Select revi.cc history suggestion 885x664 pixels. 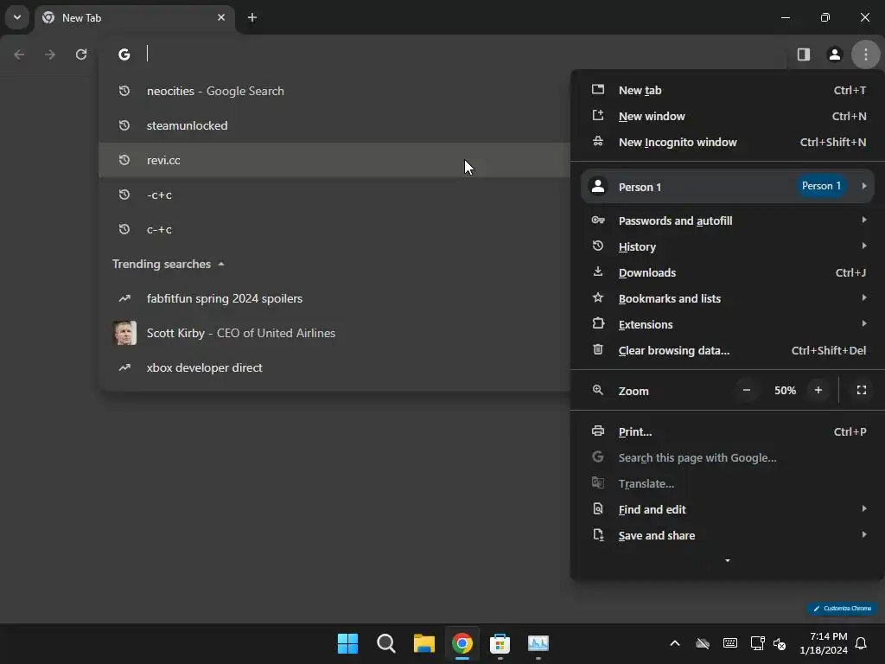(334, 160)
